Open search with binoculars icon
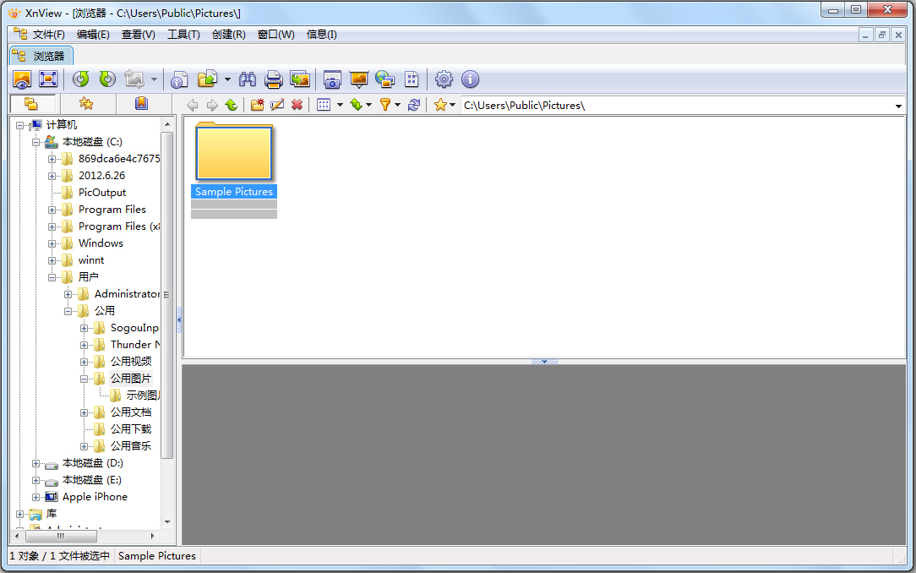The height and width of the screenshot is (573, 916). tap(247, 79)
